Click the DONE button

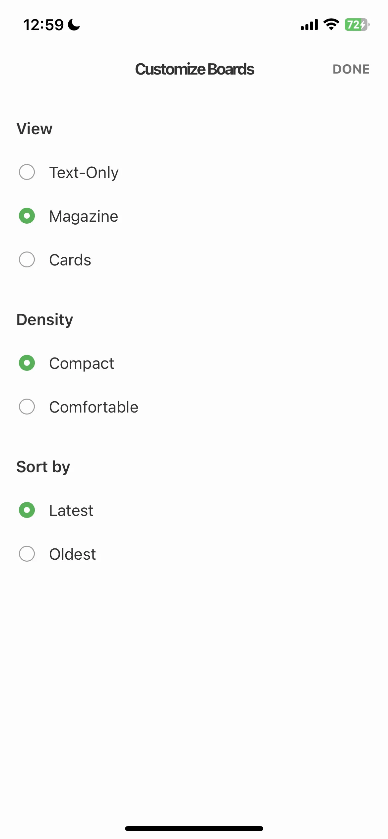click(351, 69)
